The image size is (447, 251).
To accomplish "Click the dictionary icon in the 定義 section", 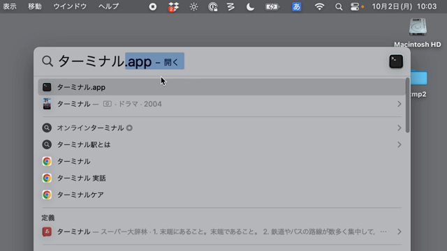I will [47, 231].
